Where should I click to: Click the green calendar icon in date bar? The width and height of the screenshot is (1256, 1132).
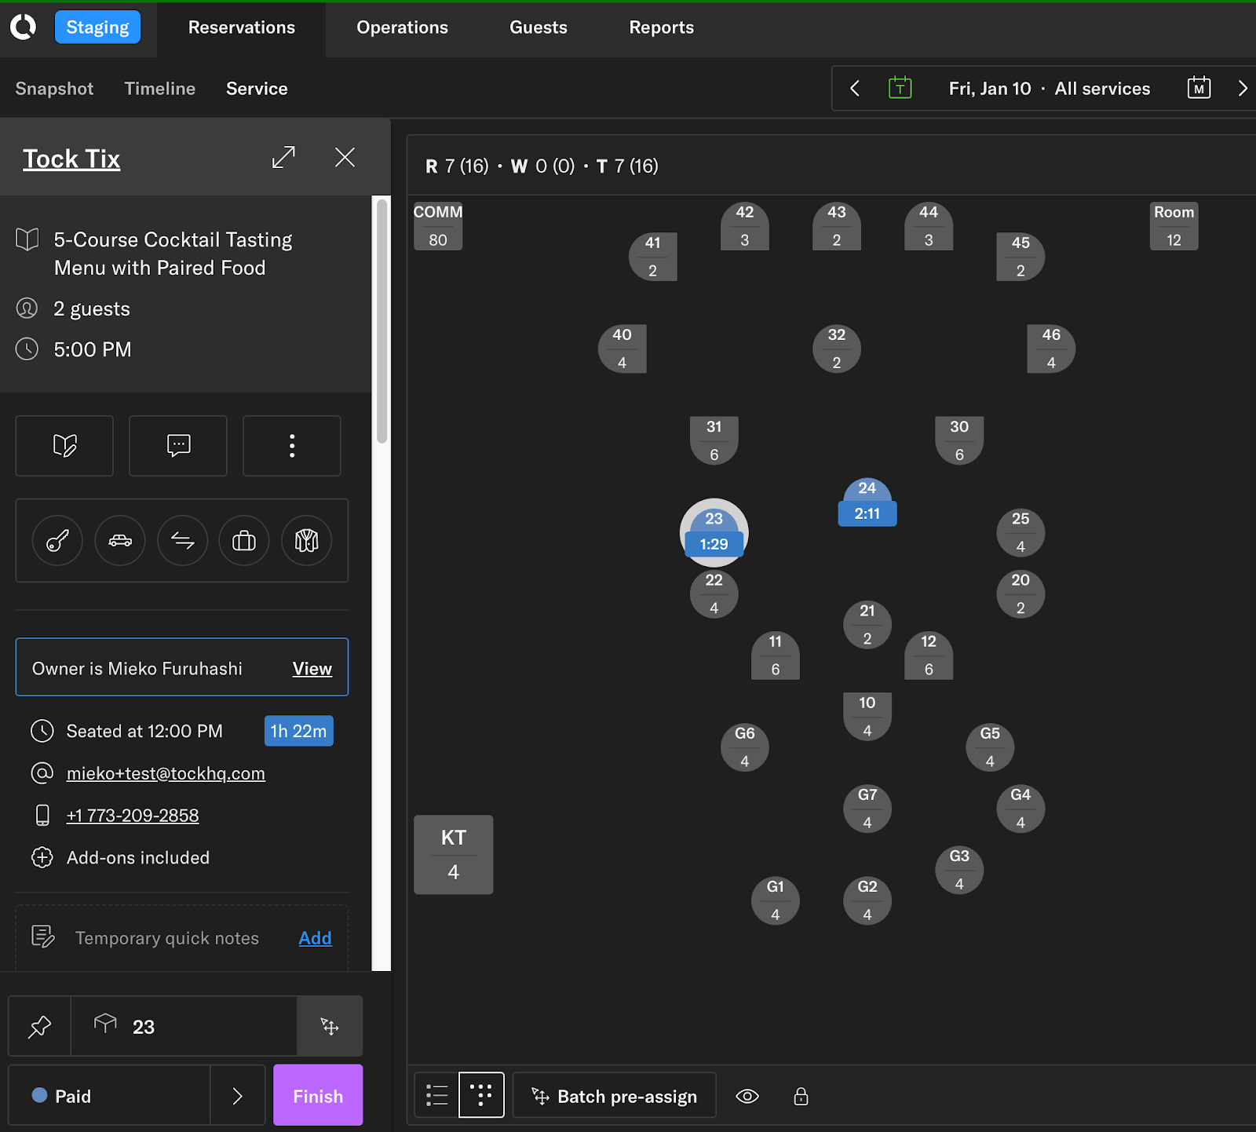point(900,88)
